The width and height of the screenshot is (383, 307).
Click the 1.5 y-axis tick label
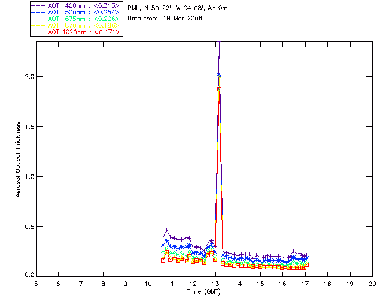coord(29,127)
